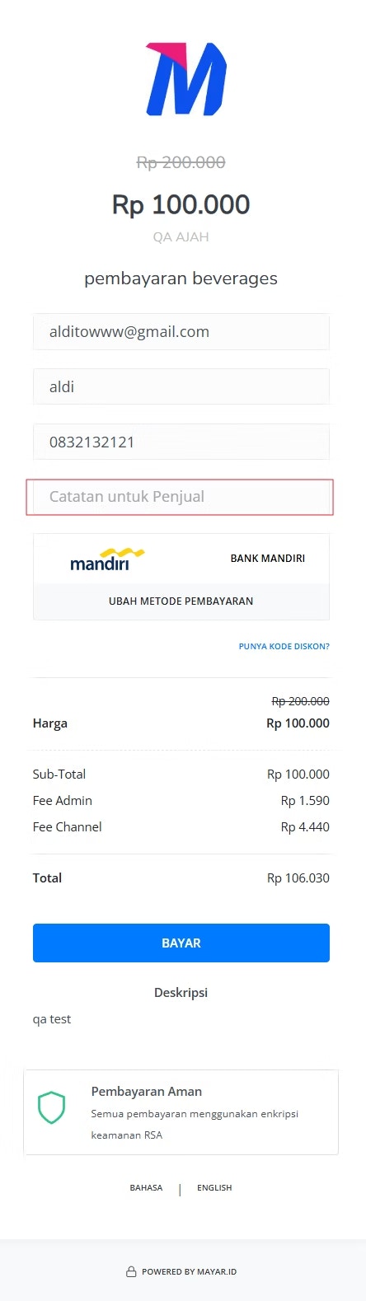
Task: Click the Pembayaran Aman heading
Action: pos(147,1092)
